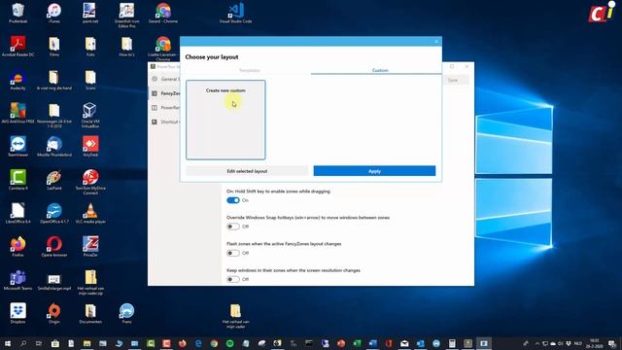Select the Oracle VM VirtualBox icon
Image resolution: width=622 pixels, height=350 pixels.
point(90,115)
